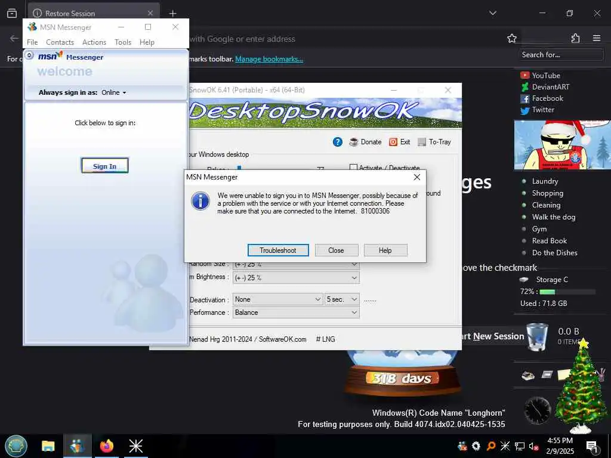Viewport: 611px width, 458px height.
Task: Open DeviantART shortcut in sidebar gadget
Action: tap(545, 87)
